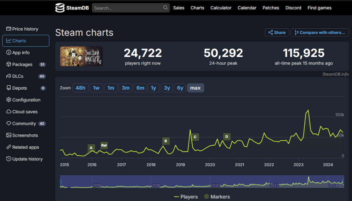Click the Rel marker on the chart
This screenshot has width=352, height=201.
pyautogui.click(x=104, y=145)
